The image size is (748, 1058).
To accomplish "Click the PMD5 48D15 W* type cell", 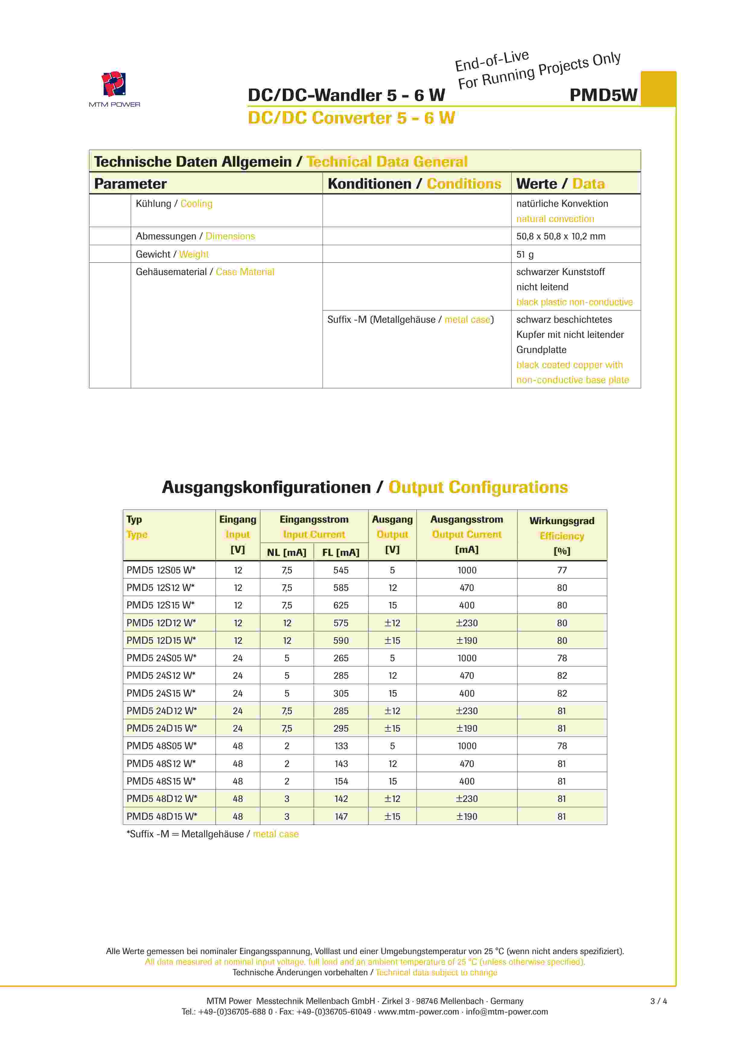I will coord(161,816).
